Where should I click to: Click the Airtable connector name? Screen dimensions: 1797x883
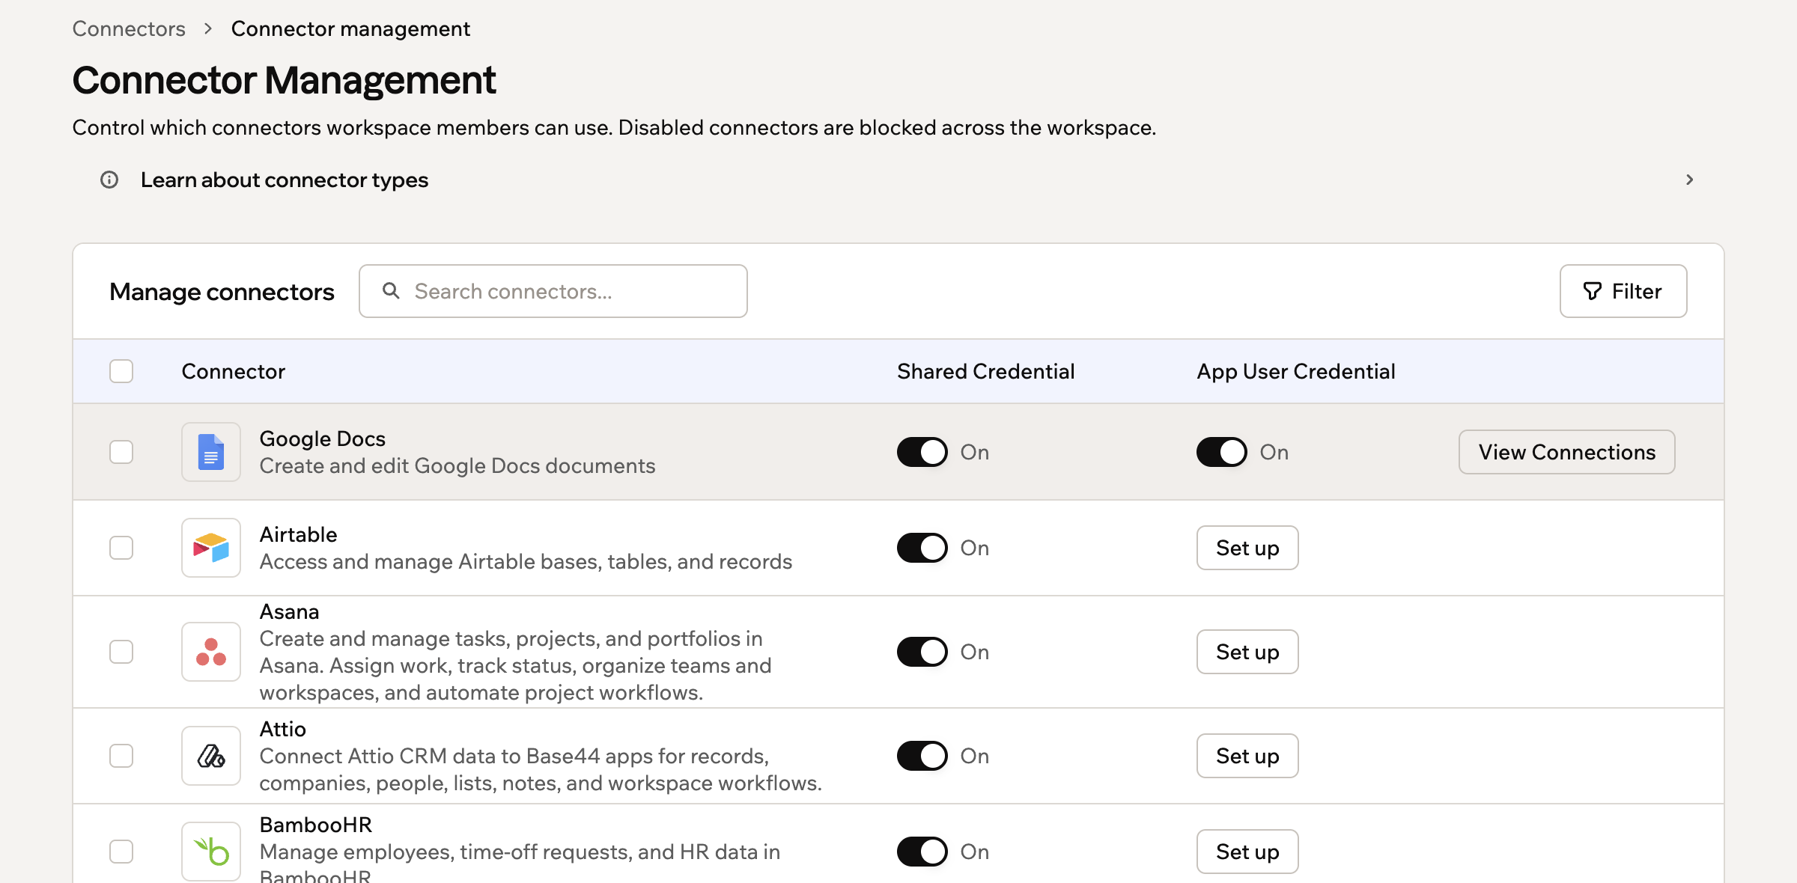tap(298, 534)
